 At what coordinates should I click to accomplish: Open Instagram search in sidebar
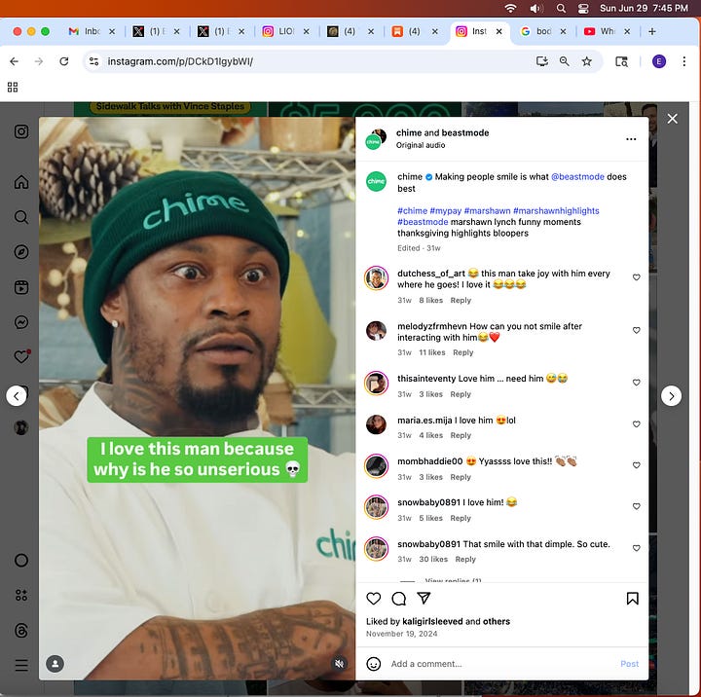(21, 217)
